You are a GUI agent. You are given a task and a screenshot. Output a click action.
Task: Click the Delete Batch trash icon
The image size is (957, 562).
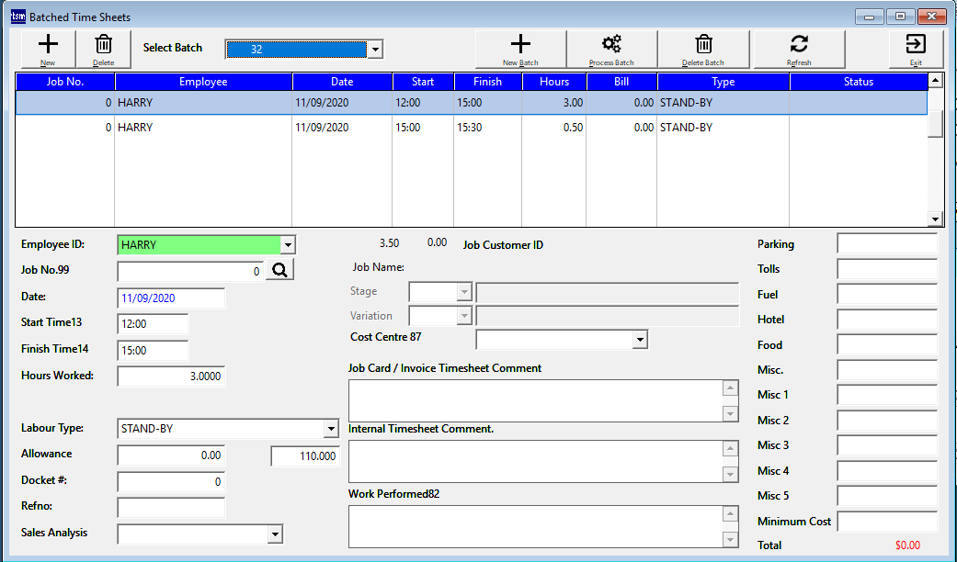tap(703, 46)
